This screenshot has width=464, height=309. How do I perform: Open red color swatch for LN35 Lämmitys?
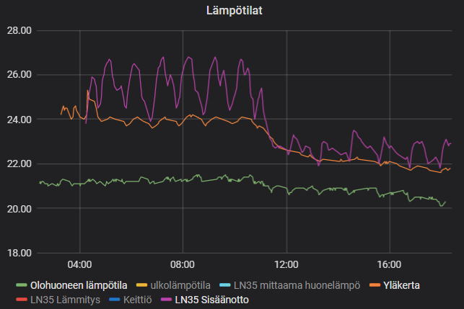(21, 300)
